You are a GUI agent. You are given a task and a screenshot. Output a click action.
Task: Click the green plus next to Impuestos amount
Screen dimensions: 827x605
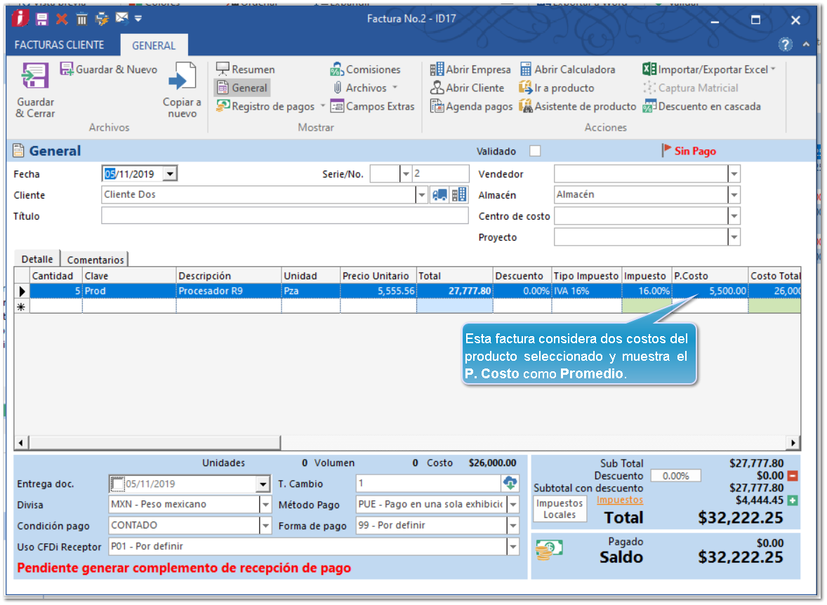[x=793, y=500]
